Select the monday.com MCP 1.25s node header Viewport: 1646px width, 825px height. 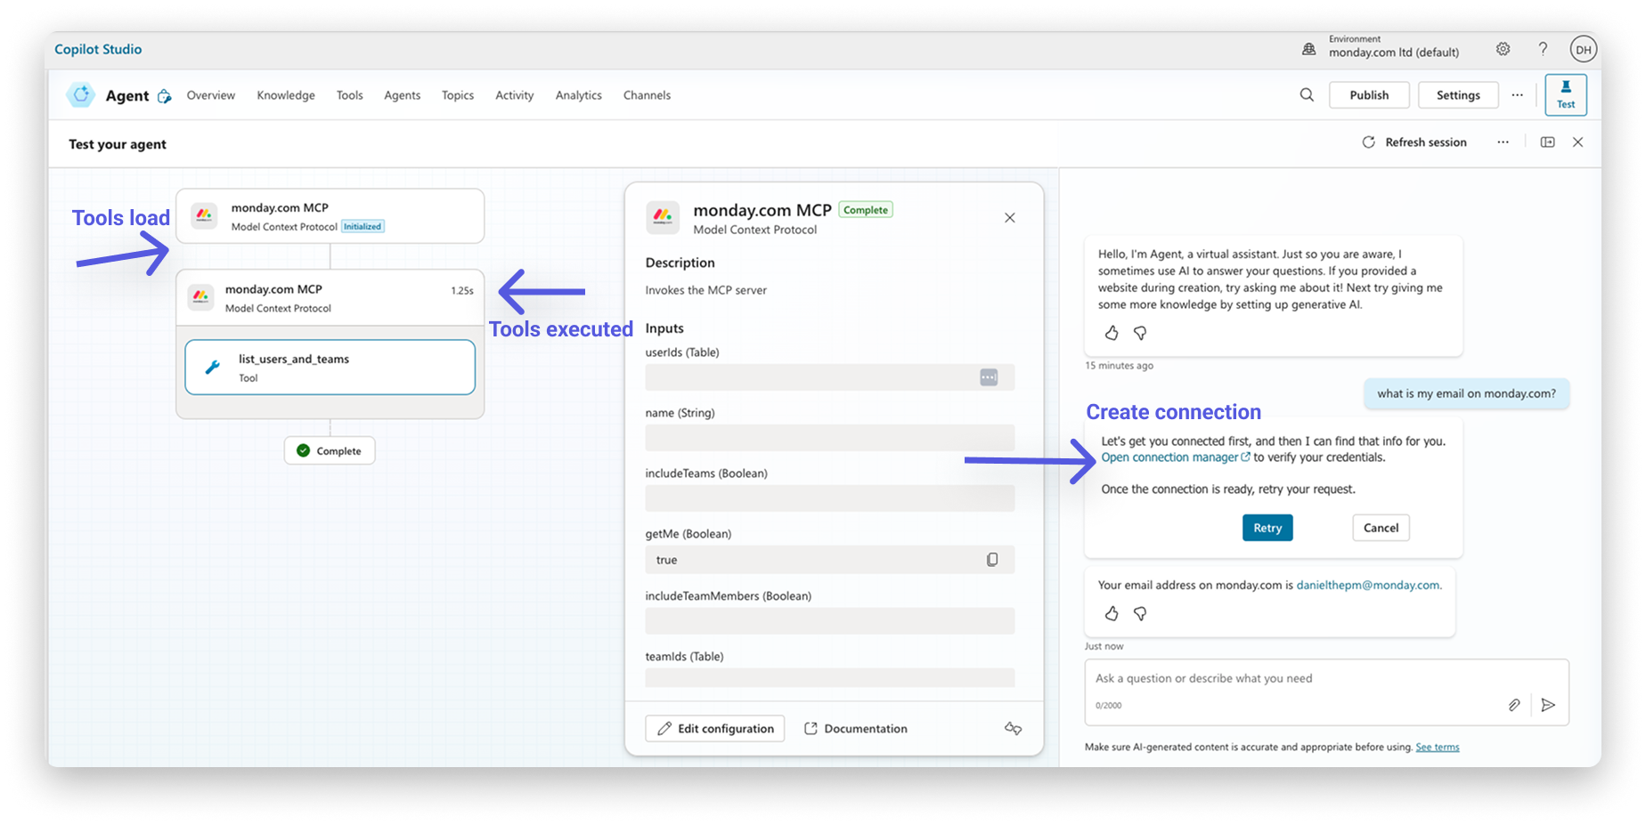330,297
